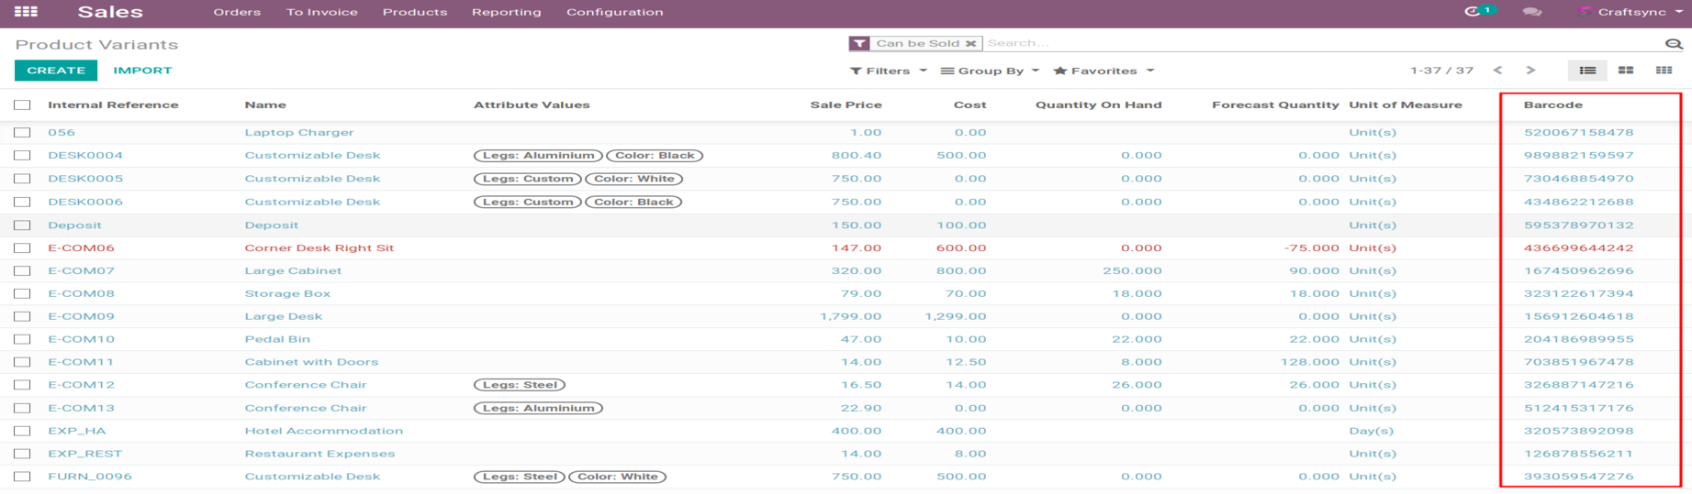Open the Configuration menu

[x=614, y=12]
